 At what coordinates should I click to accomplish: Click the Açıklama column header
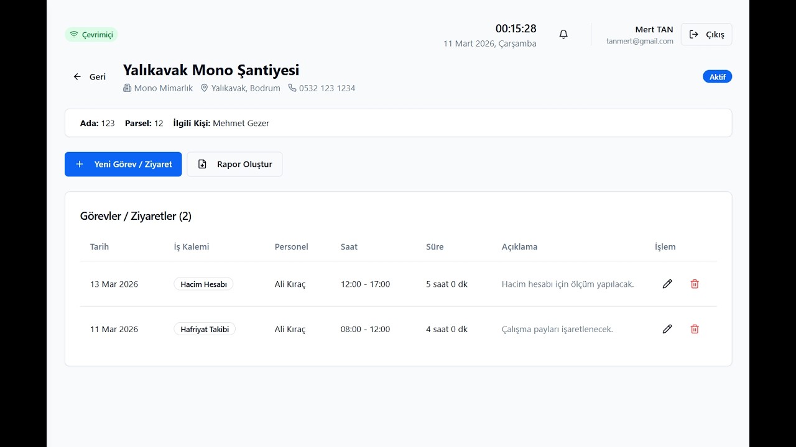point(519,246)
